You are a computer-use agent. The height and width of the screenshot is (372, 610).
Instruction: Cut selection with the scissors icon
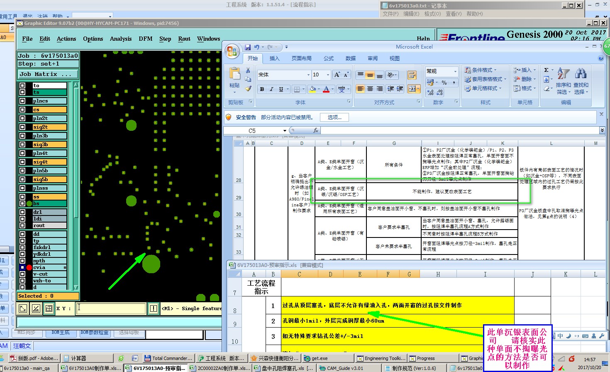tap(248, 70)
